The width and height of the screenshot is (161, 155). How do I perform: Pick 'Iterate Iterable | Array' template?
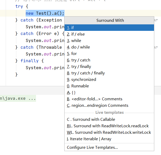click(90, 139)
